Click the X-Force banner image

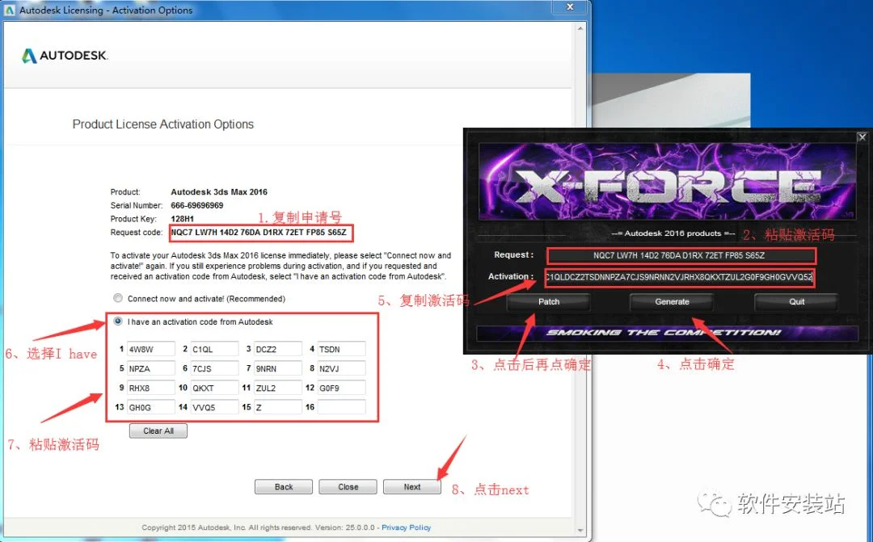(667, 182)
